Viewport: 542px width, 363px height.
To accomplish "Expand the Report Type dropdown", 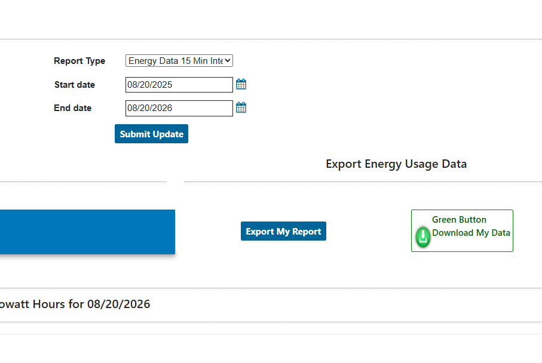I will click(179, 61).
